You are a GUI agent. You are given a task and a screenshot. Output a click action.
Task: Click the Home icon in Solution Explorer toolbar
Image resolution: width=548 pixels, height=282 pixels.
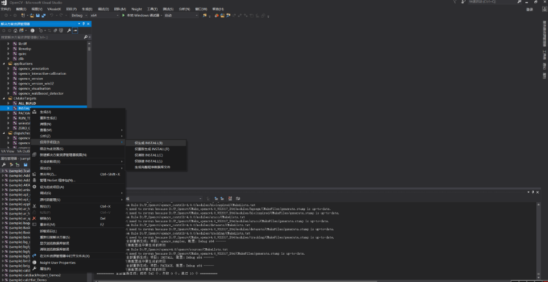coord(16,31)
